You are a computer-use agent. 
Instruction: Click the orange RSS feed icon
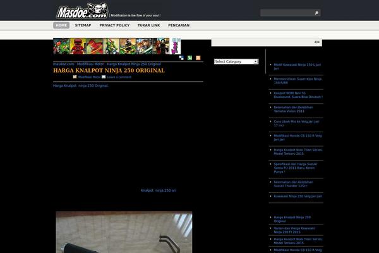[x=198, y=58]
